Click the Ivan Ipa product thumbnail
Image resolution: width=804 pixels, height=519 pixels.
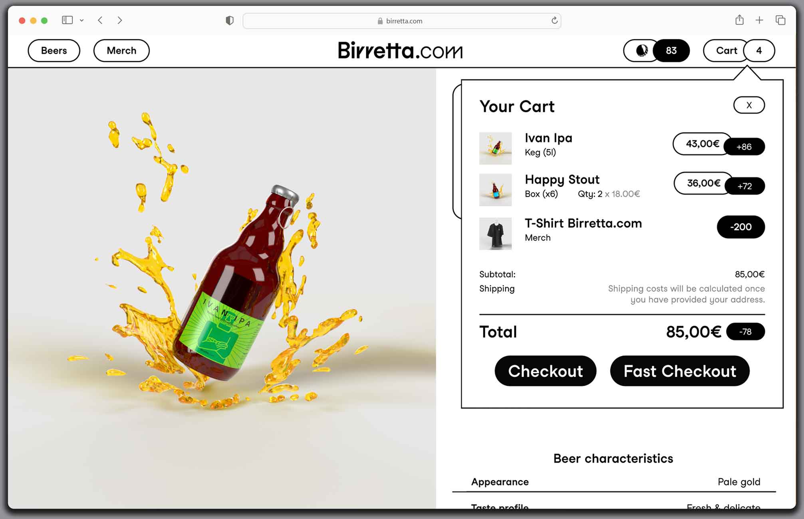click(x=495, y=148)
